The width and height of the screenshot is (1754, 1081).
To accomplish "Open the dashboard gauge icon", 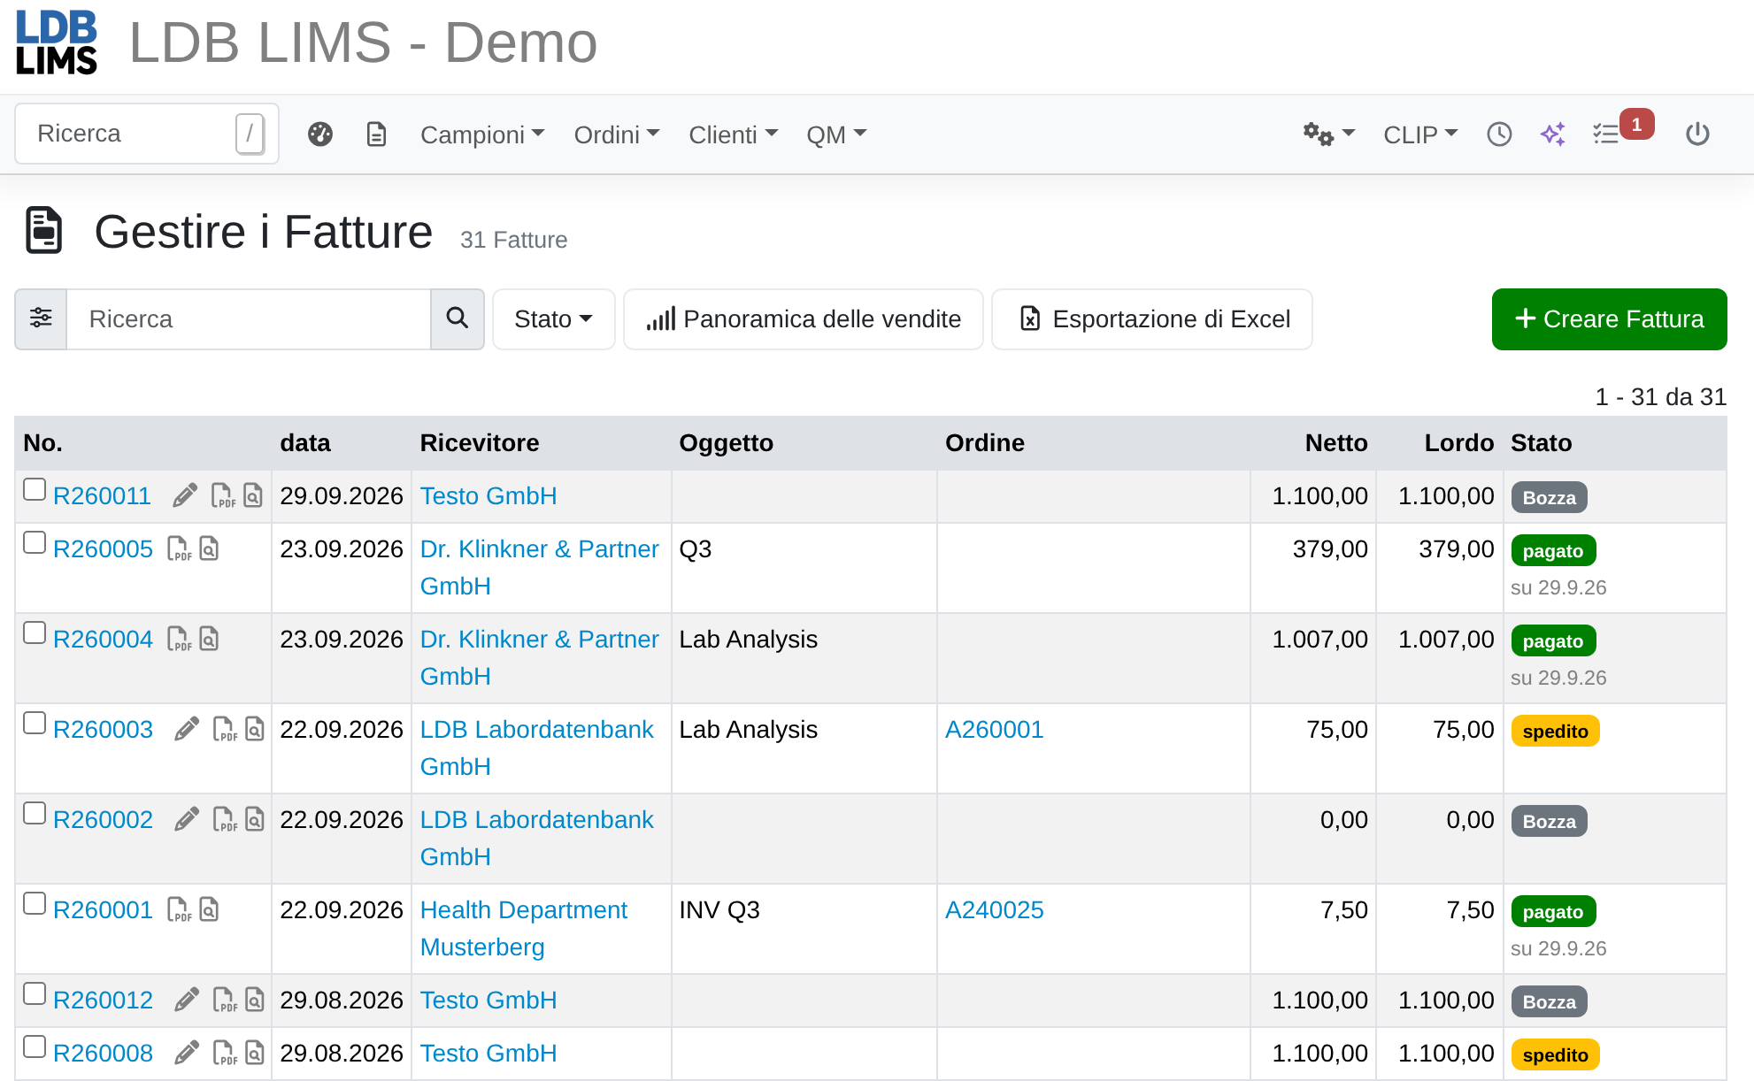I will click(320, 134).
